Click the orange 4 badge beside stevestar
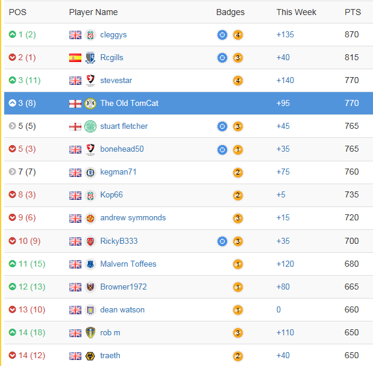 pos(237,81)
